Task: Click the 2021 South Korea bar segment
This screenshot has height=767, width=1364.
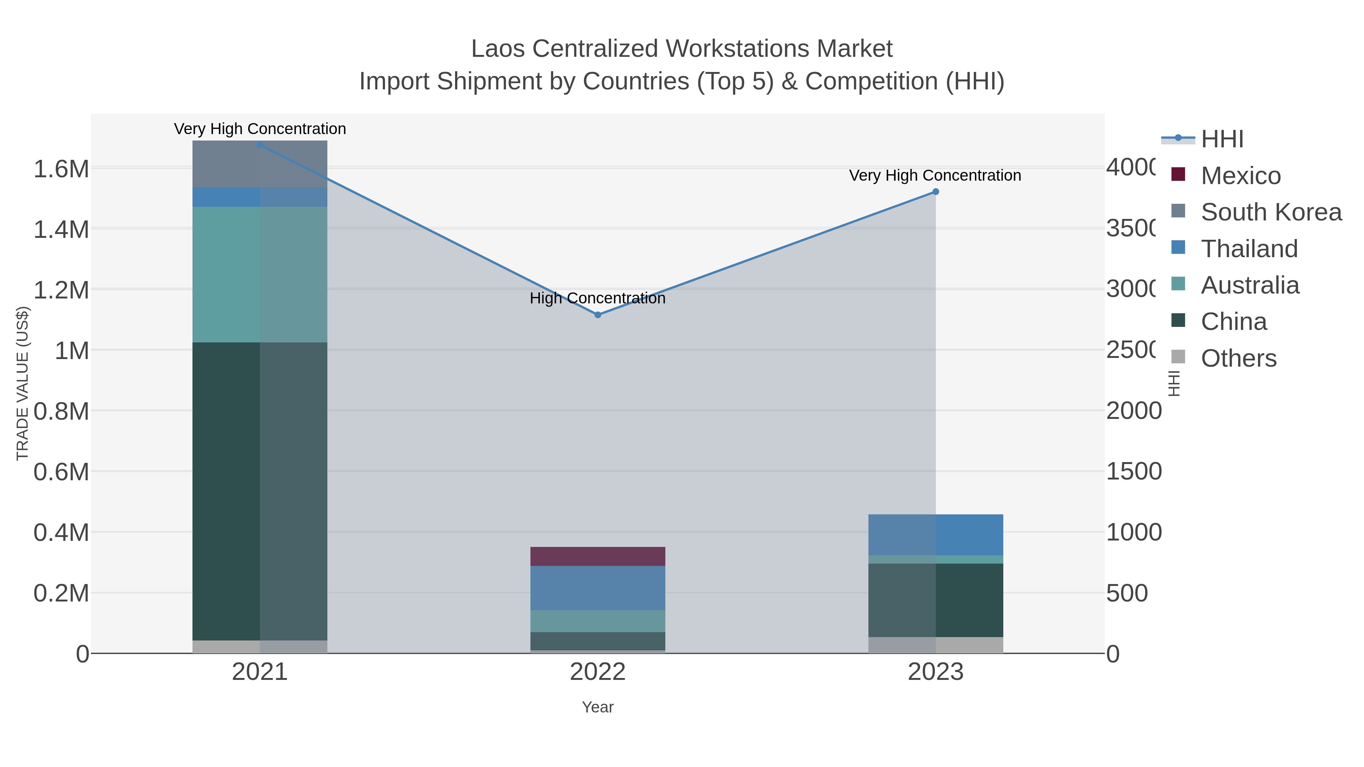Action: (x=260, y=164)
